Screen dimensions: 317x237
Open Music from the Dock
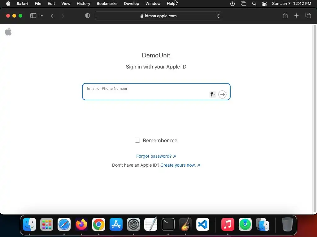click(228, 224)
